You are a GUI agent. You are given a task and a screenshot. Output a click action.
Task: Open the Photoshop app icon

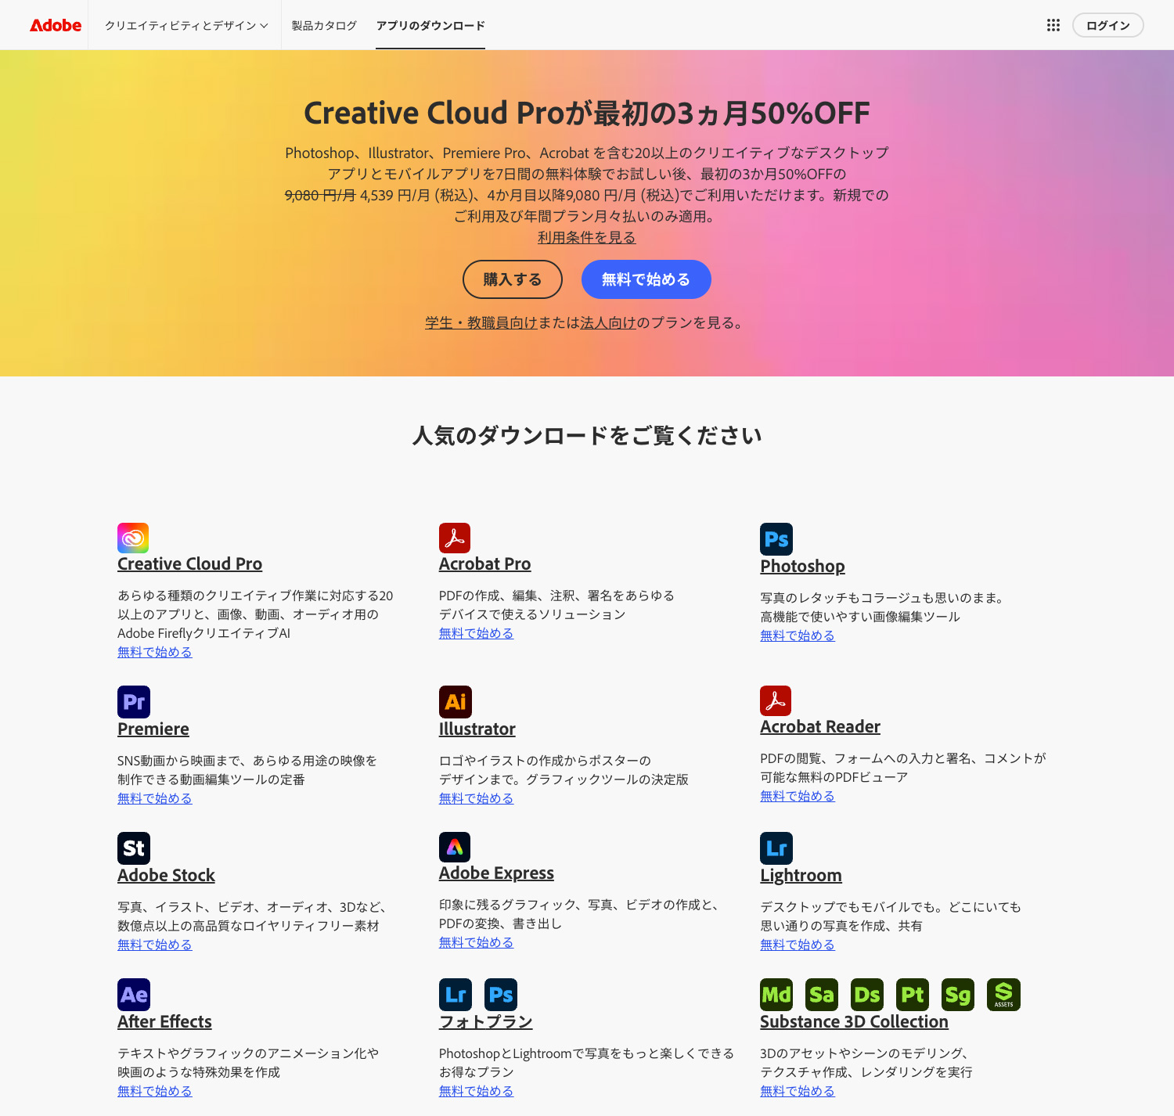click(x=776, y=538)
